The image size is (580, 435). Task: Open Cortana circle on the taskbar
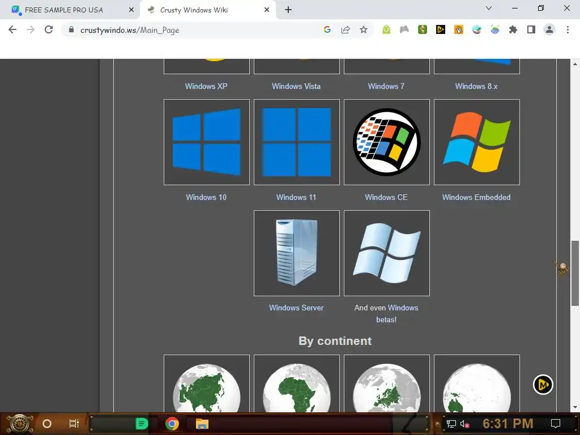click(47, 424)
